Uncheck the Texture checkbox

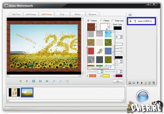[88, 21]
